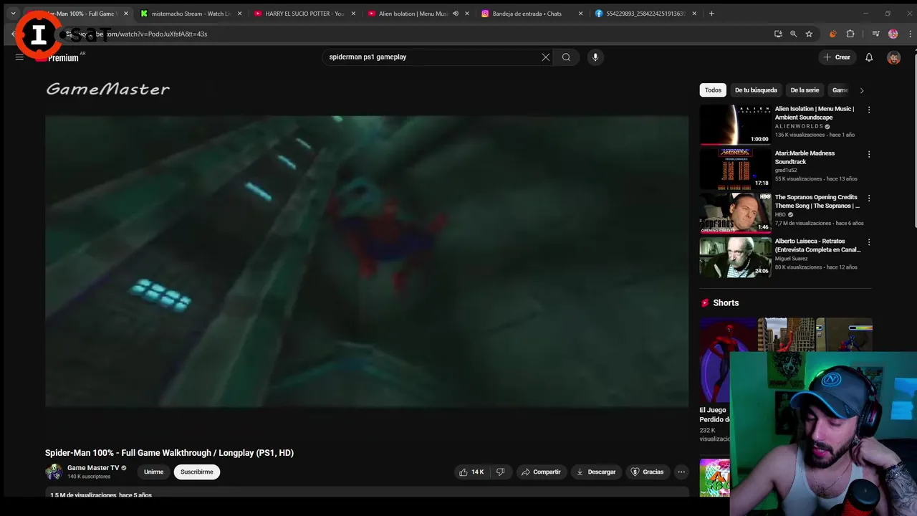917x516 pixels.
Task: Open the Miguel Suarez channel name
Action: (x=791, y=259)
